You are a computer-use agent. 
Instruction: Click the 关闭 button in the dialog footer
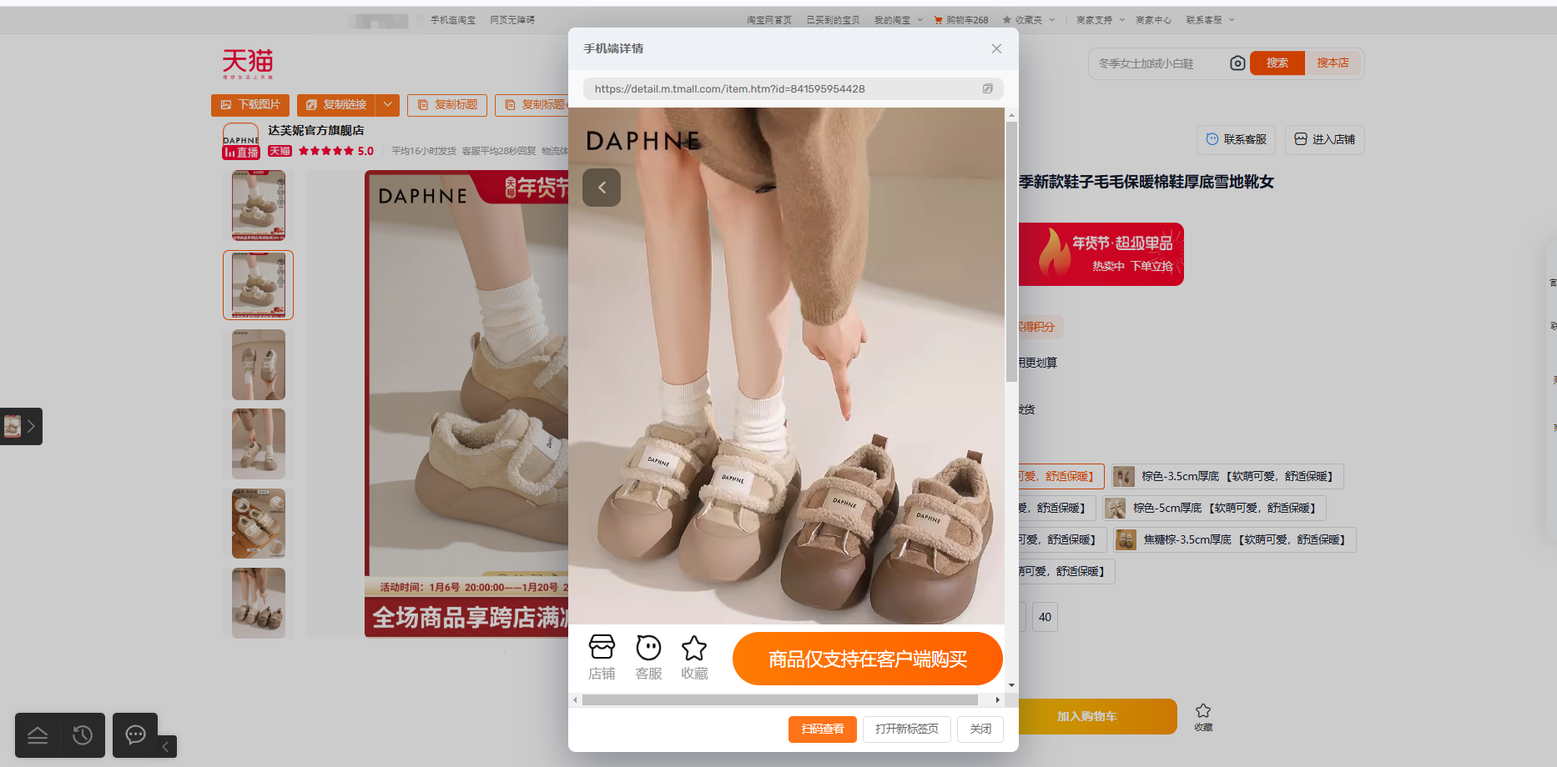coord(980,729)
